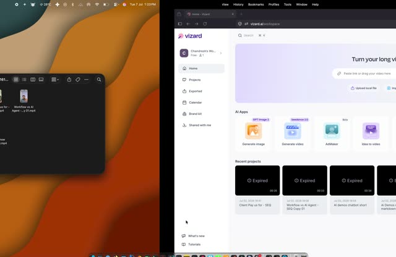The image size is (396, 257).
Task: Click the vizard.ai/workspace address bar
Action: 316,24
